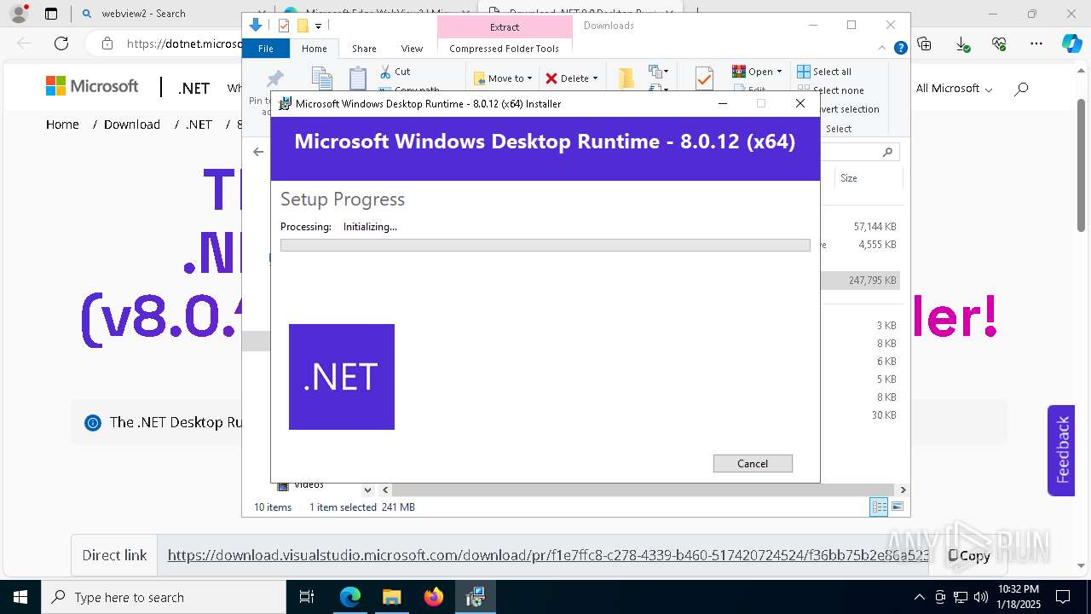This screenshot has height=614, width=1091.
Task: Open Explorer help question mark icon
Action: pos(900,49)
